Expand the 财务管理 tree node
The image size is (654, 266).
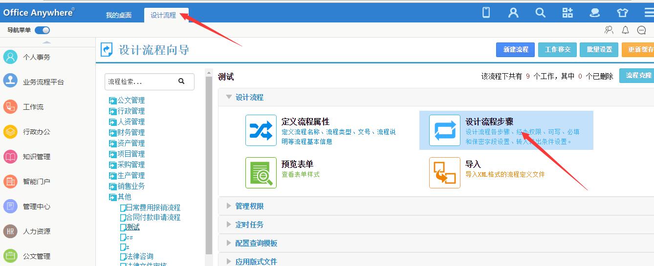pos(113,133)
